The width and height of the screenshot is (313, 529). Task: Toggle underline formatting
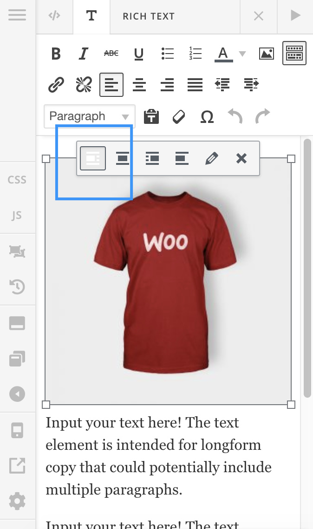coord(138,54)
